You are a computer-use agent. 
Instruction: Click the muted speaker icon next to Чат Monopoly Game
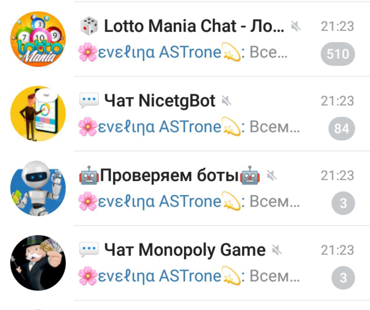(277, 250)
